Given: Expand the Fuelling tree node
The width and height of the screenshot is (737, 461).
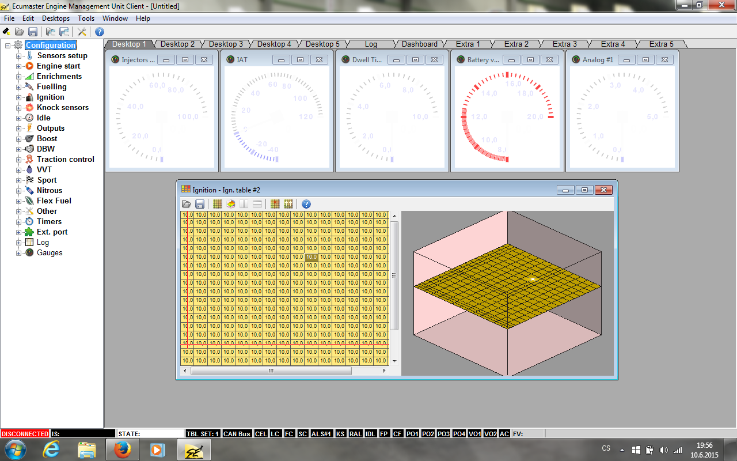Looking at the screenshot, I should (18, 87).
